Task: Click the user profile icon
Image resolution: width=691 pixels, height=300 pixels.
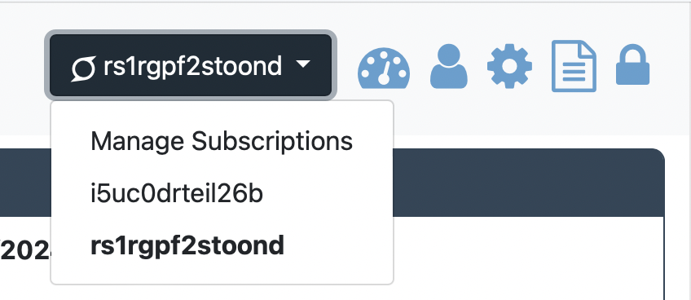Action: (449, 66)
